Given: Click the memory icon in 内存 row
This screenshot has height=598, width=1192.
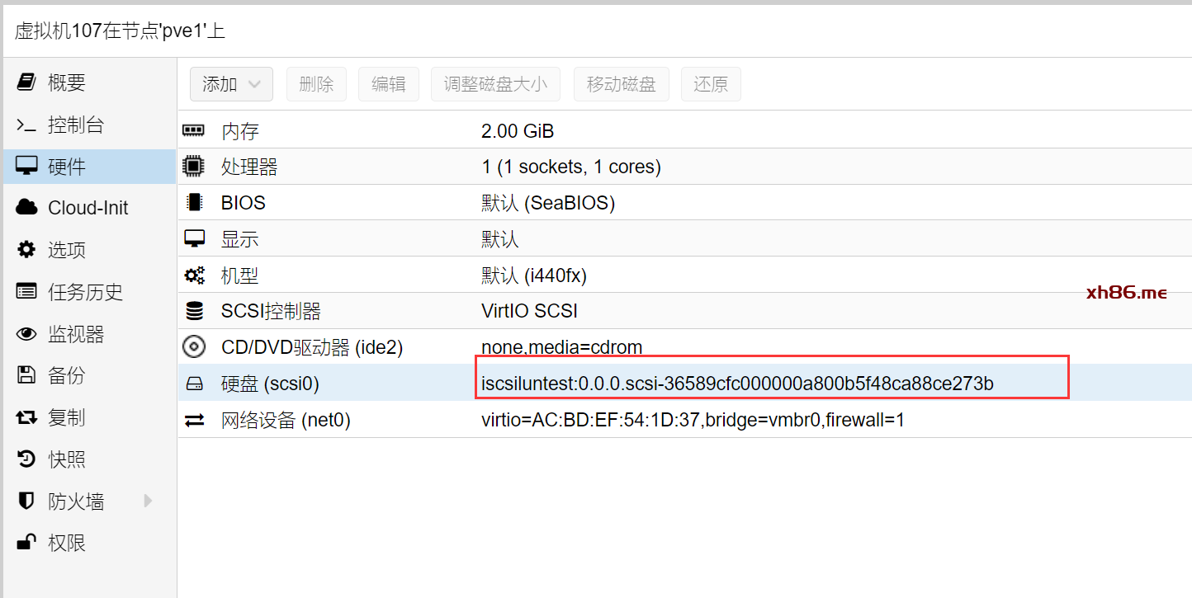Looking at the screenshot, I should click(x=194, y=130).
